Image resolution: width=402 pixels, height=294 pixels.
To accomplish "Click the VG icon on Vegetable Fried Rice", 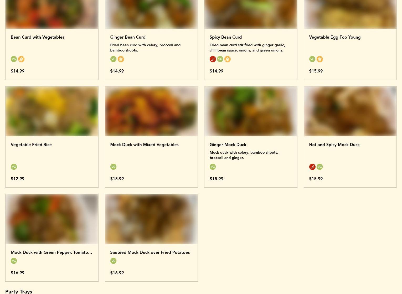I will tap(14, 167).
